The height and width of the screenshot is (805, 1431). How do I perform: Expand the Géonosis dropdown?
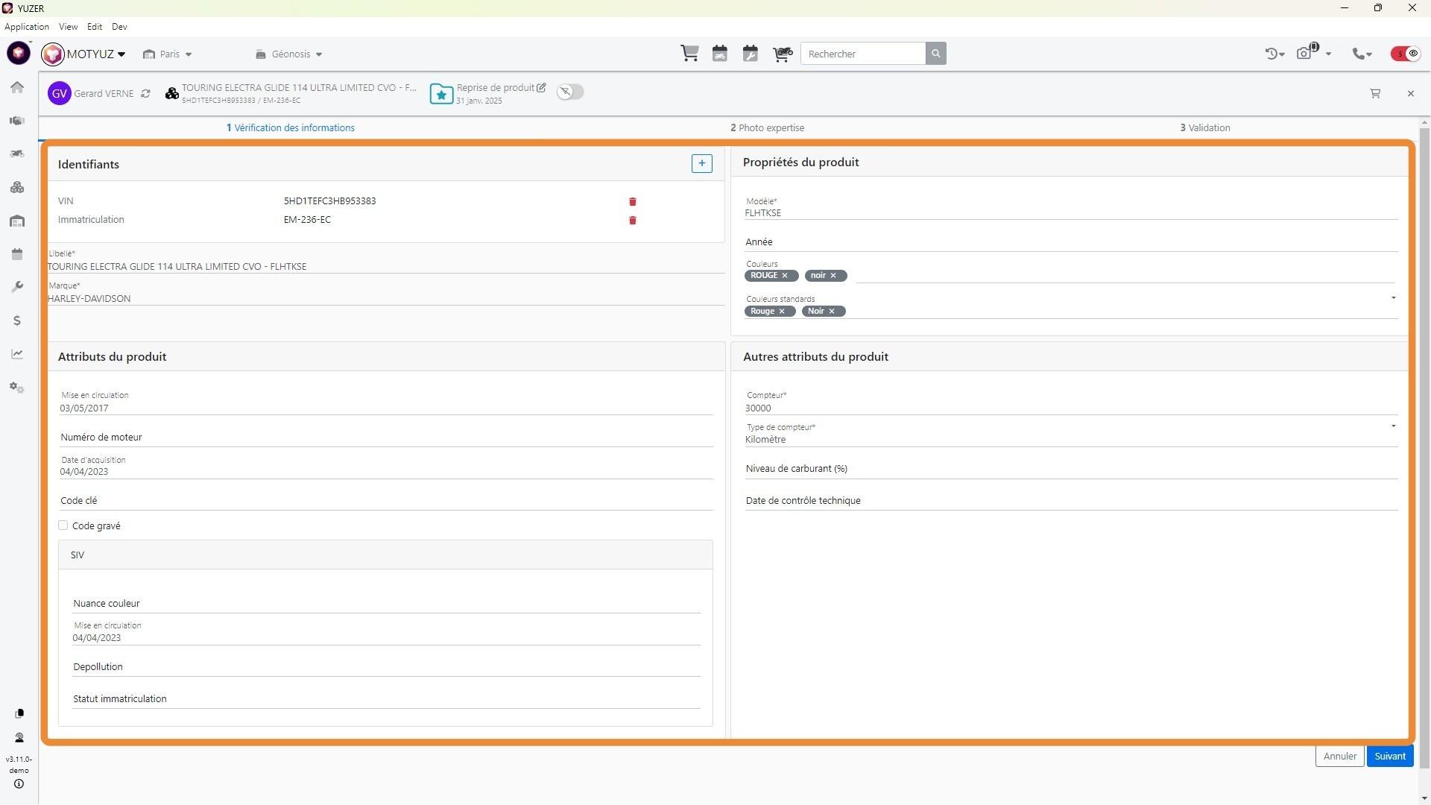tap(289, 54)
